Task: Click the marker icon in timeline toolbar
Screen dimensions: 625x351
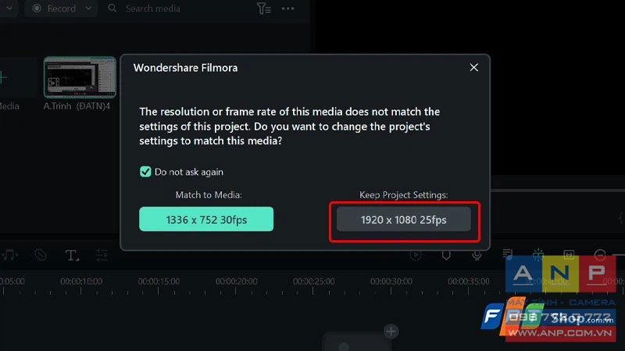Action: 446,255
